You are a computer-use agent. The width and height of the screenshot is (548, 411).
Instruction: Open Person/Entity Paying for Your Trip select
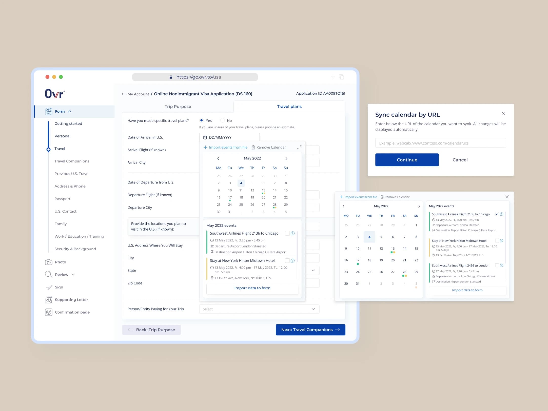pyautogui.click(x=259, y=309)
